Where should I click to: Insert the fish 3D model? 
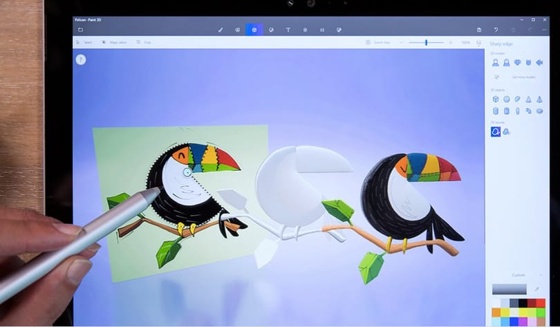click(x=539, y=62)
